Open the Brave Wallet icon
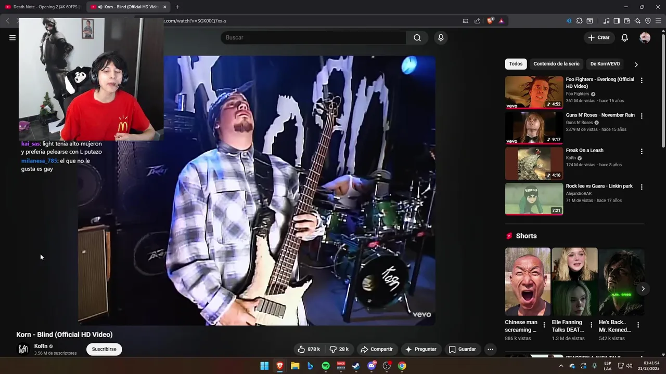 tap(627, 21)
